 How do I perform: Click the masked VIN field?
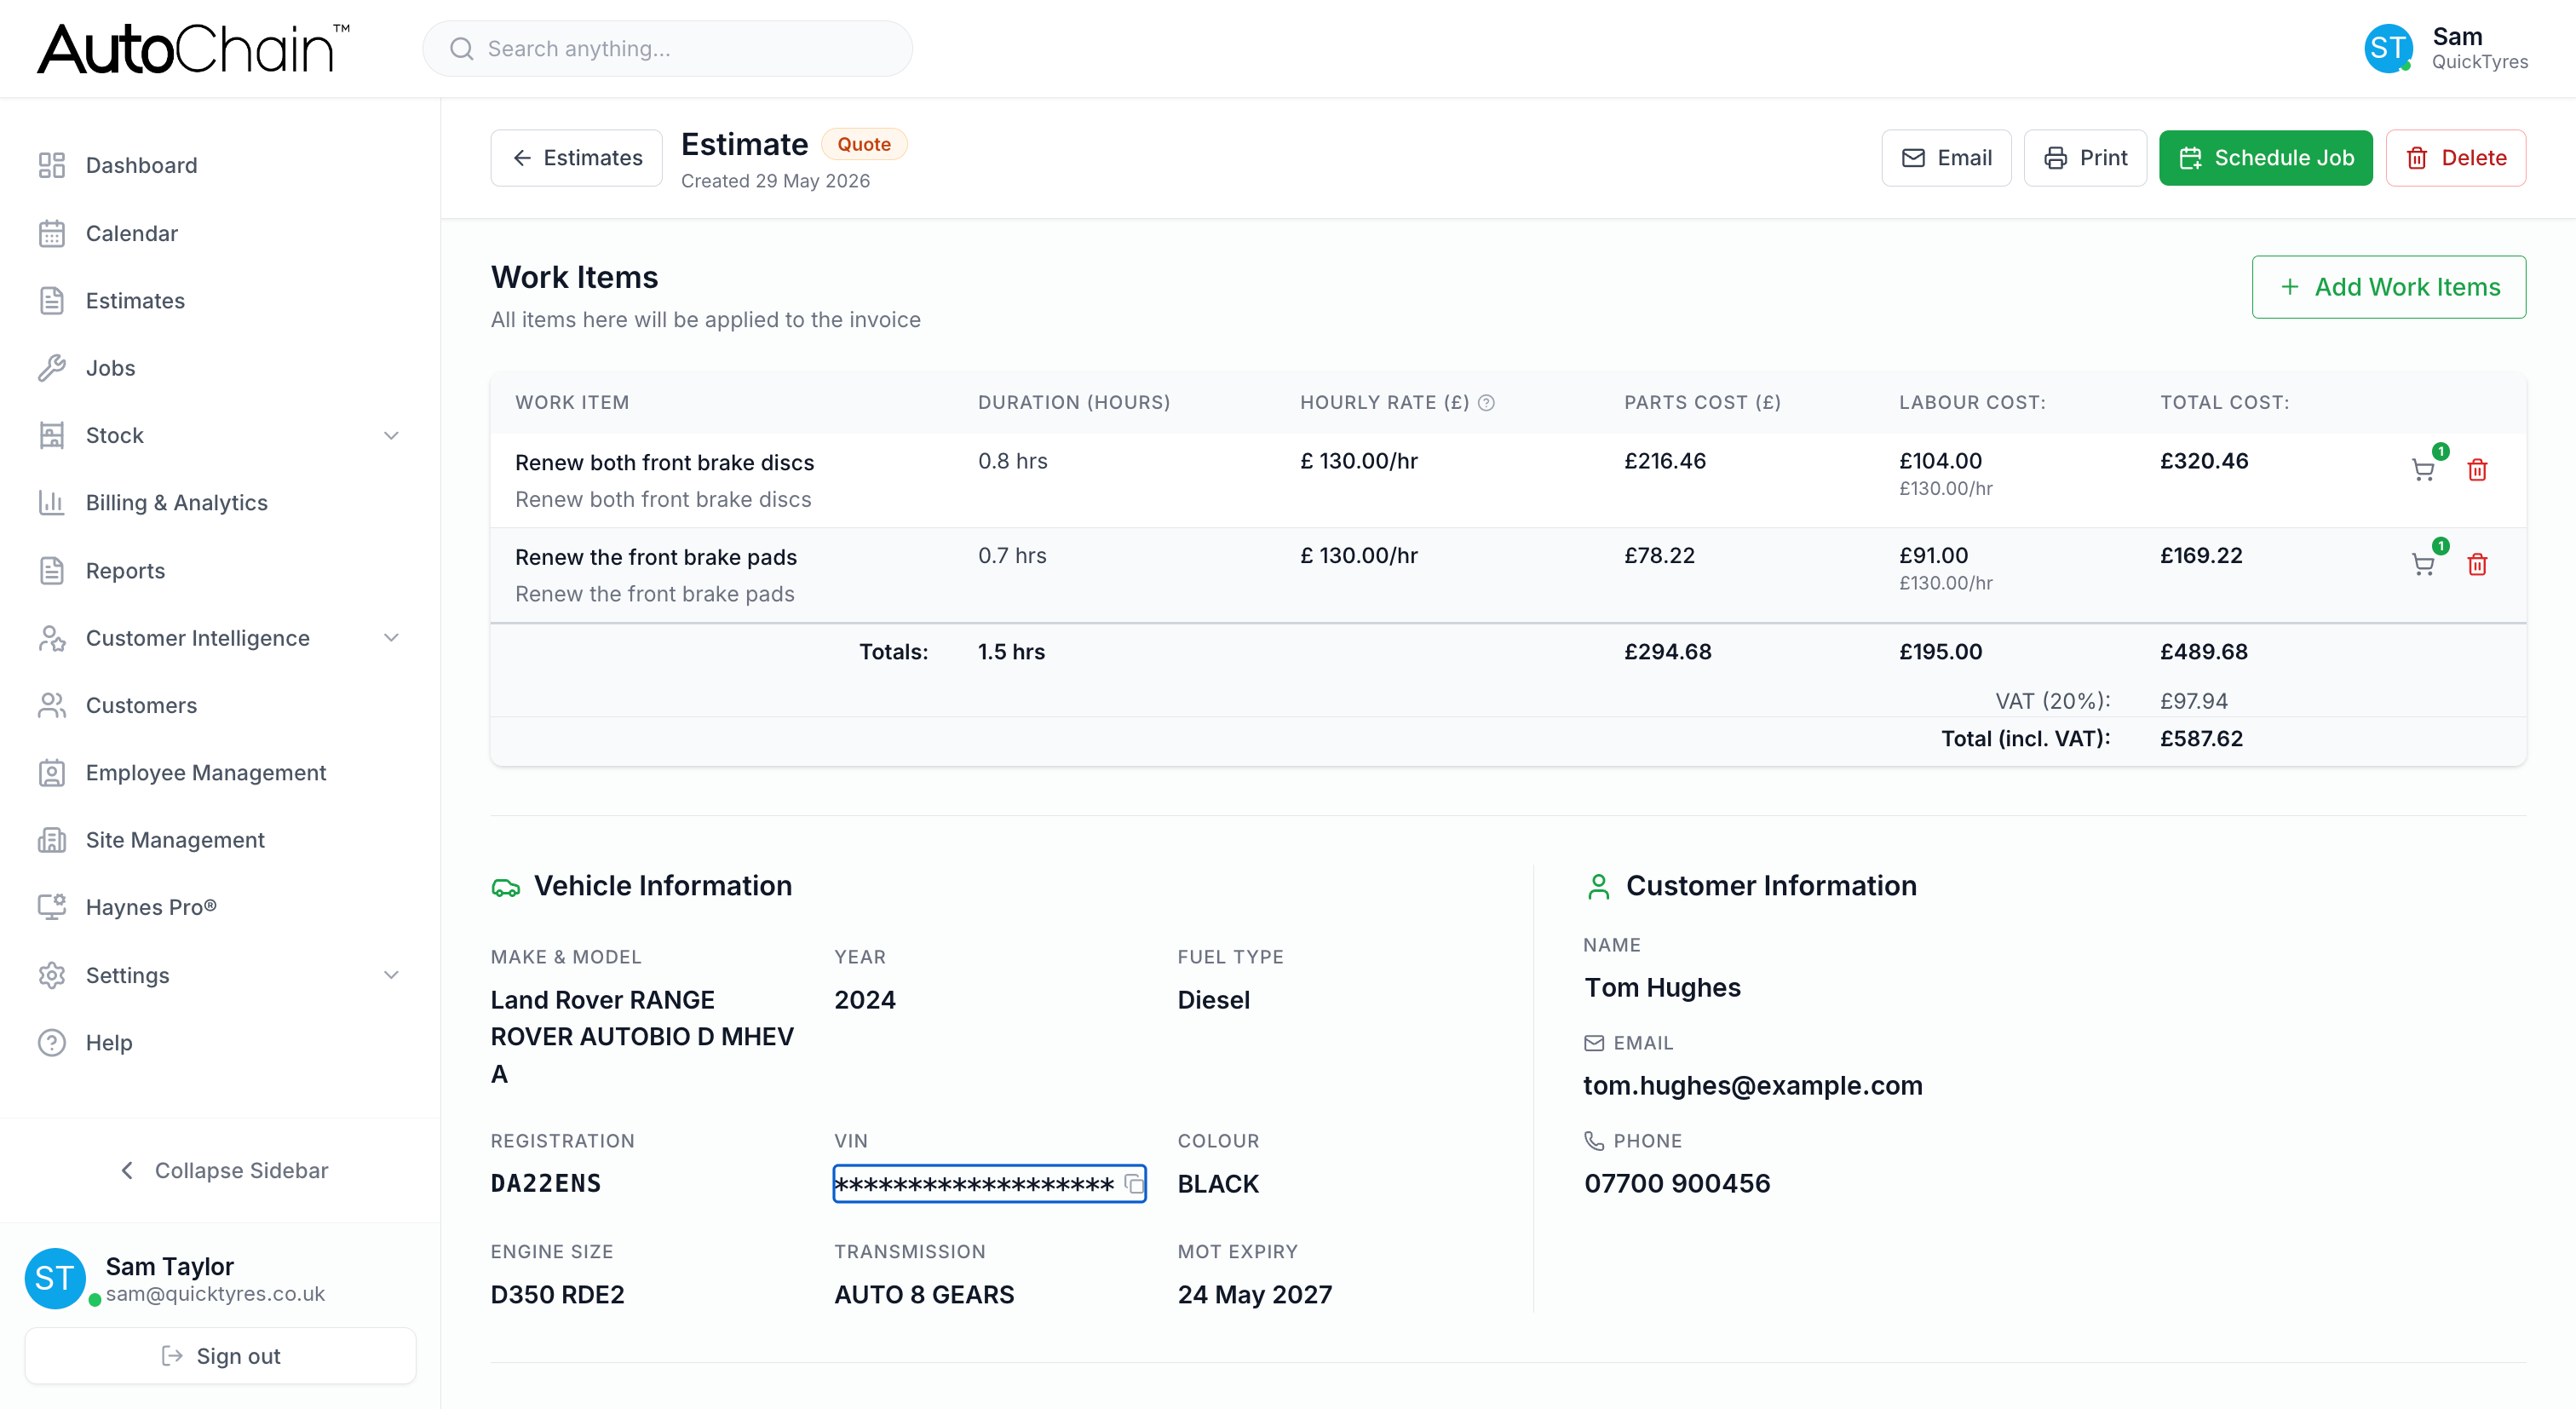(x=989, y=1184)
